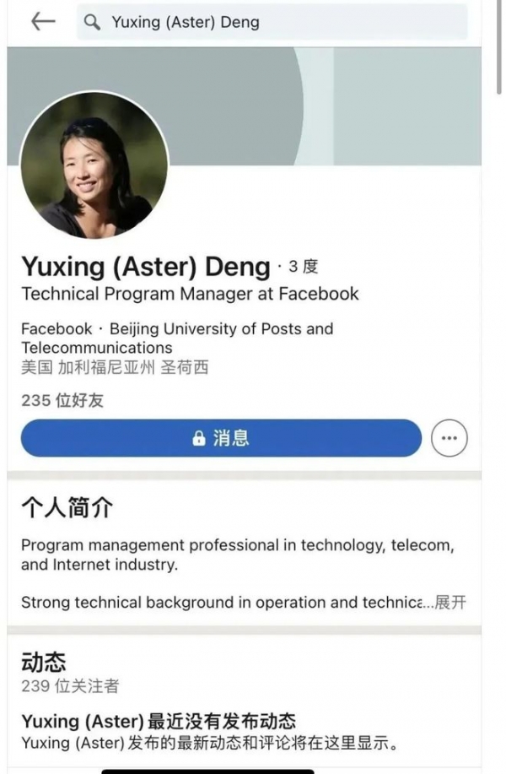Click Beijing University of Posts and Telecommunications
This screenshot has width=506, height=774.
(177, 338)
